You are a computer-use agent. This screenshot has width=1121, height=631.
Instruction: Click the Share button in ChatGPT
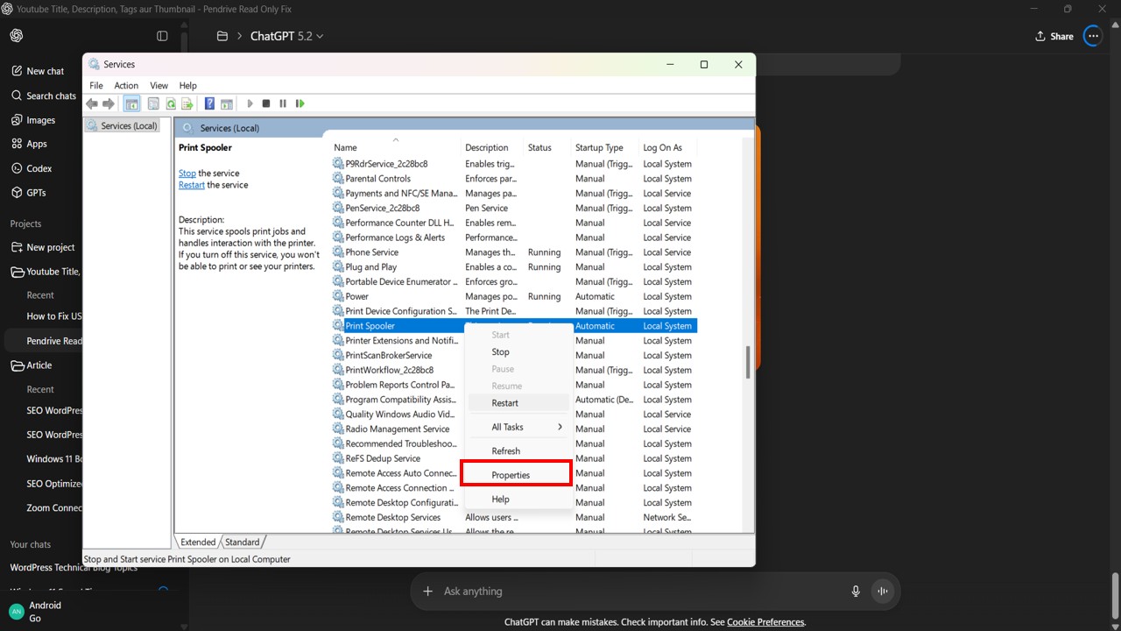1054,36
